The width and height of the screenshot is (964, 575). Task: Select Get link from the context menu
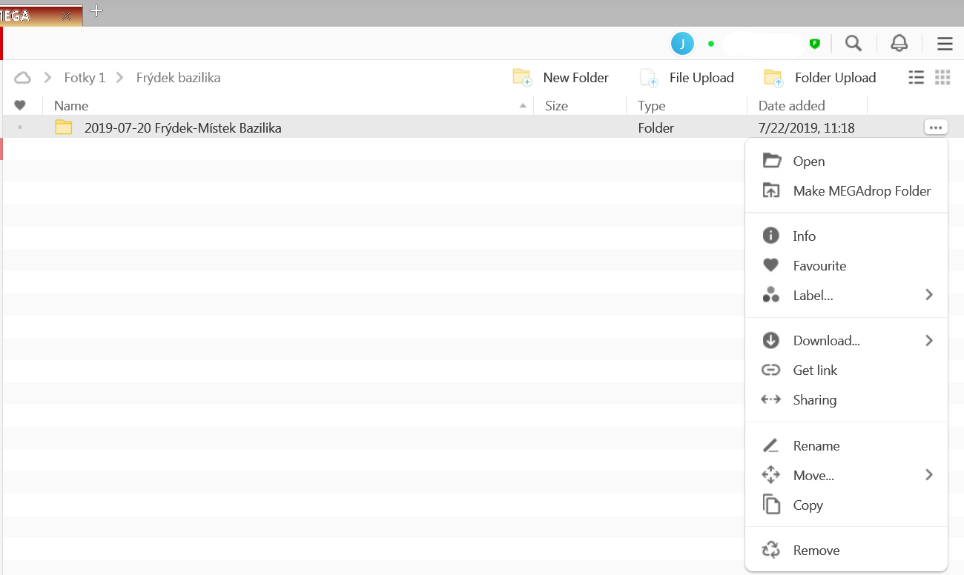click(815, 370)
